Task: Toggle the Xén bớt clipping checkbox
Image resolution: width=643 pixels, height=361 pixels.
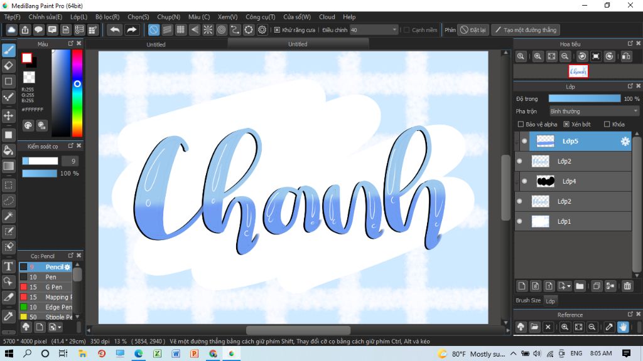Action: (x=566, y=124)
